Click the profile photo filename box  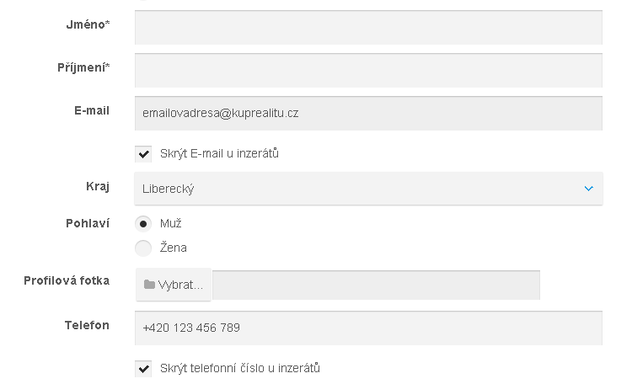pyautogui.click(x=376, y=285)
